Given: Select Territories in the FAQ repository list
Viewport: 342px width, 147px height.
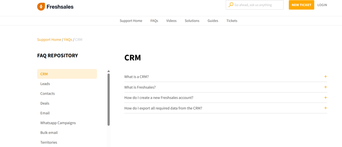Looking at the screenshot, I should click(49, 142).
